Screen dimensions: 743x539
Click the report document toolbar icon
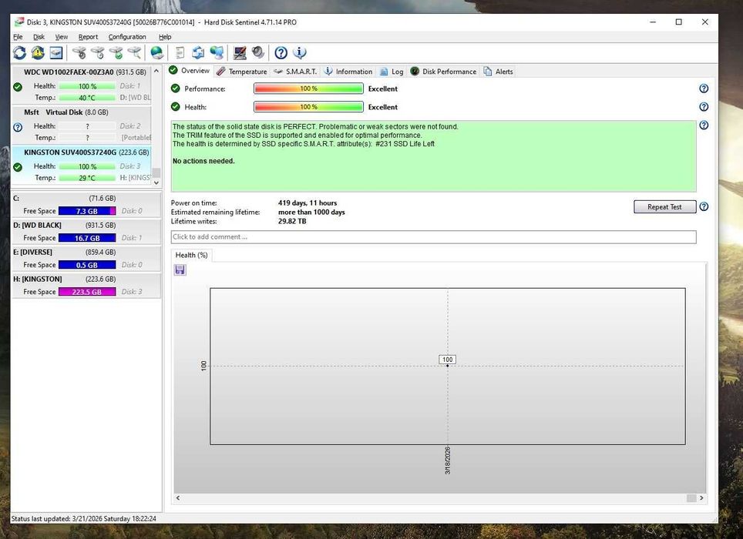tap(180, 52)
